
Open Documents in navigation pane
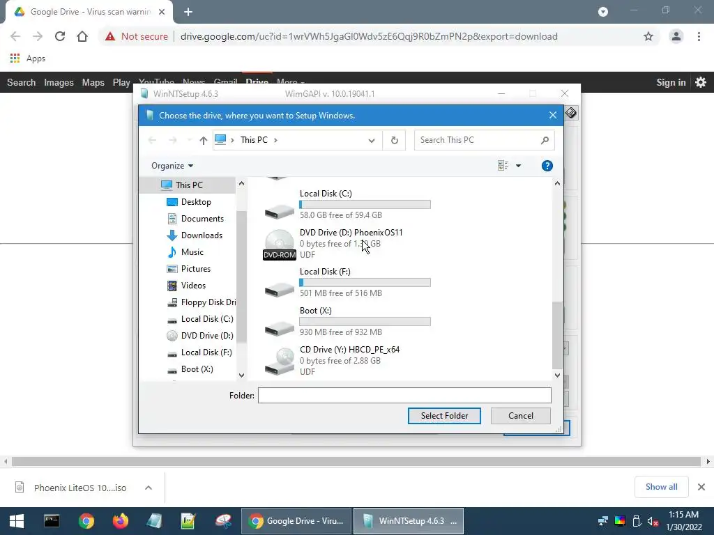(202, 219)
